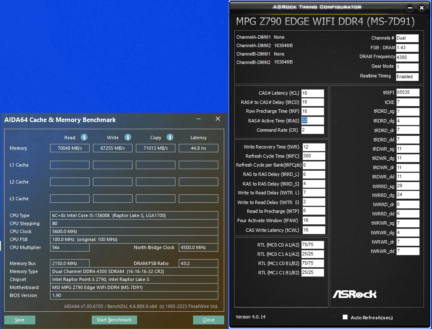The height and width of the screenshot is (329, 432).
Task: Click the RAS# to CAS# Delay (tRCD) field
Action: point(313,102)
